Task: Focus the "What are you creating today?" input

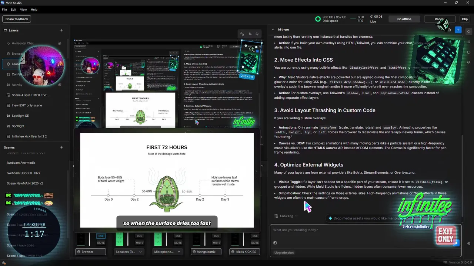Action: coord(365,230)
